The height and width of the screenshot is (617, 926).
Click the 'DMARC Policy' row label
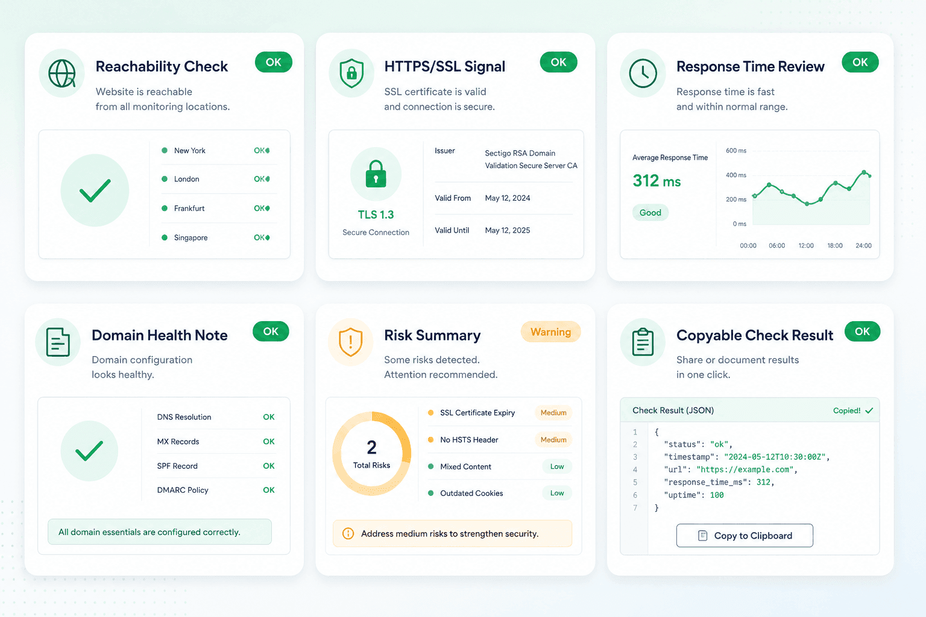click(x=183, y=490)
